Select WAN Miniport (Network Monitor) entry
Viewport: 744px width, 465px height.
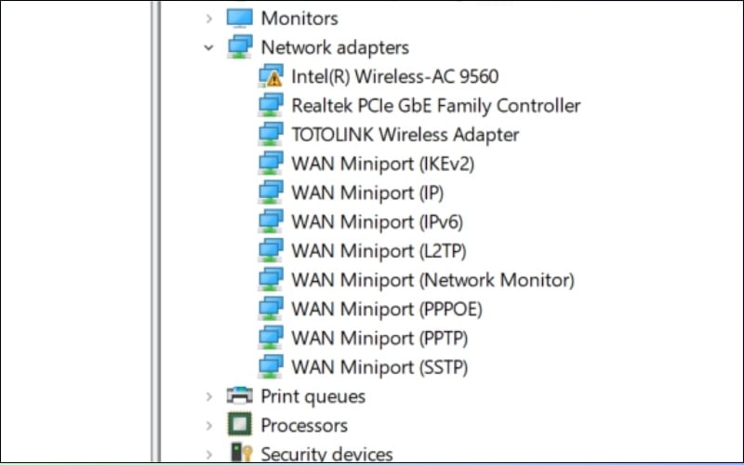click(432, 280)
